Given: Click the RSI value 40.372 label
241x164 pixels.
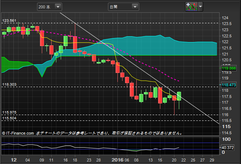Looking at the screenshot, I should click(x=228, y=148).
